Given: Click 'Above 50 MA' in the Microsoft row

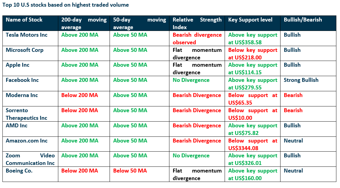Looking at the screenshot, I should [130, 50].
